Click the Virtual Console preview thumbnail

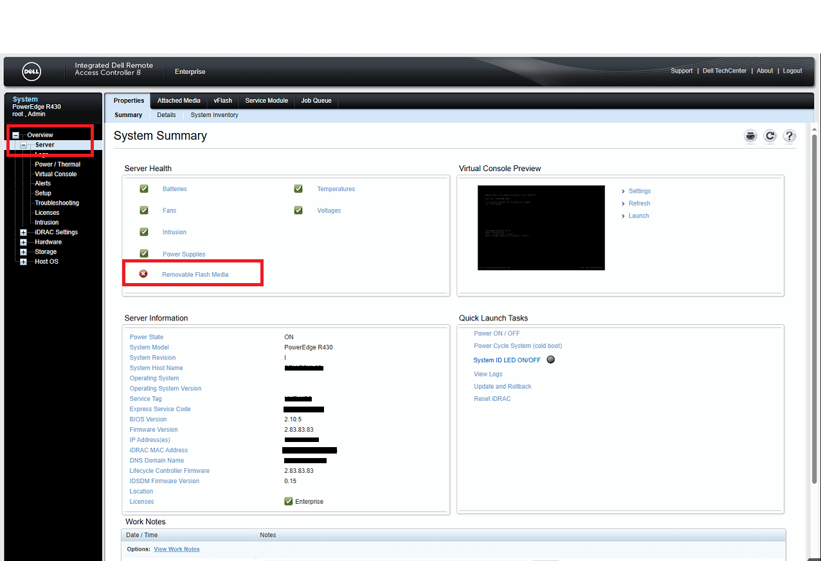[541, 228]
